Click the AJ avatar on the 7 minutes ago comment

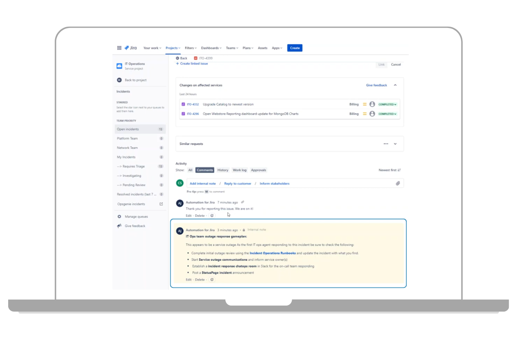click(180, 203)
